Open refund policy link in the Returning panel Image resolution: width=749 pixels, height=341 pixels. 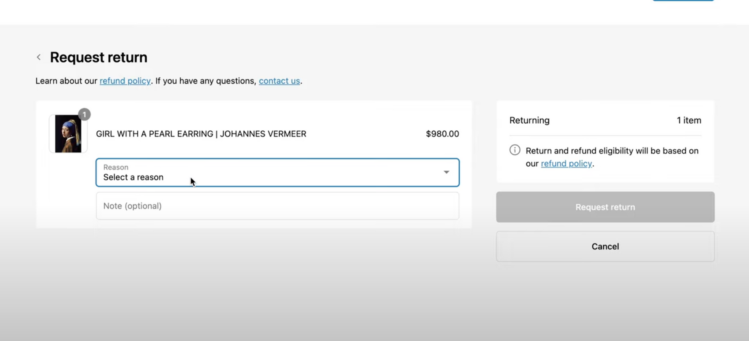tap(566, 163)
